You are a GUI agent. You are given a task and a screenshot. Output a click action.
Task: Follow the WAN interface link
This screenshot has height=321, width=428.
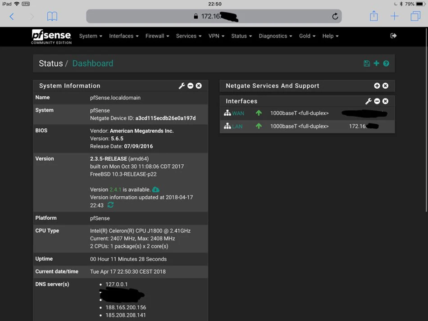(x=238, y=113)
